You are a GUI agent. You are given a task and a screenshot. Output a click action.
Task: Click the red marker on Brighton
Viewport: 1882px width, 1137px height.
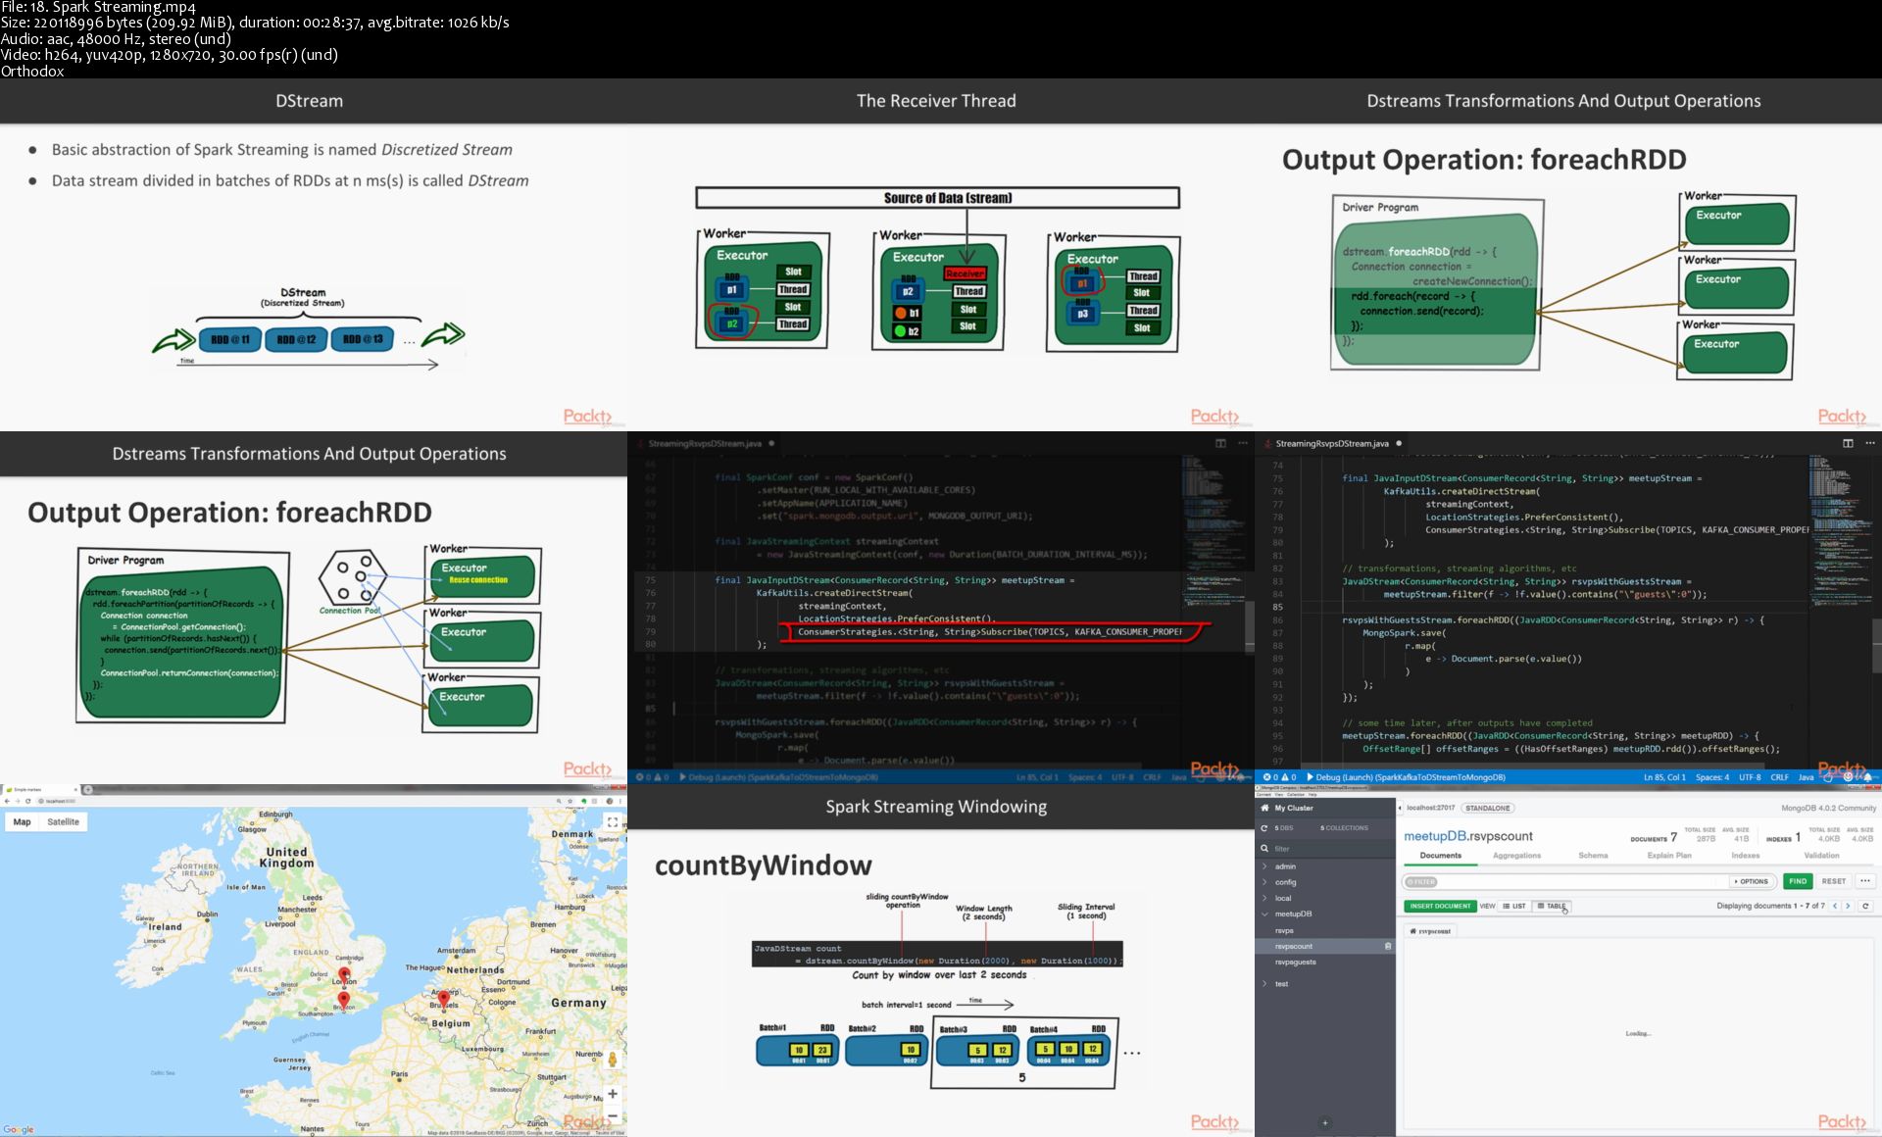(x=344, y=1002)
